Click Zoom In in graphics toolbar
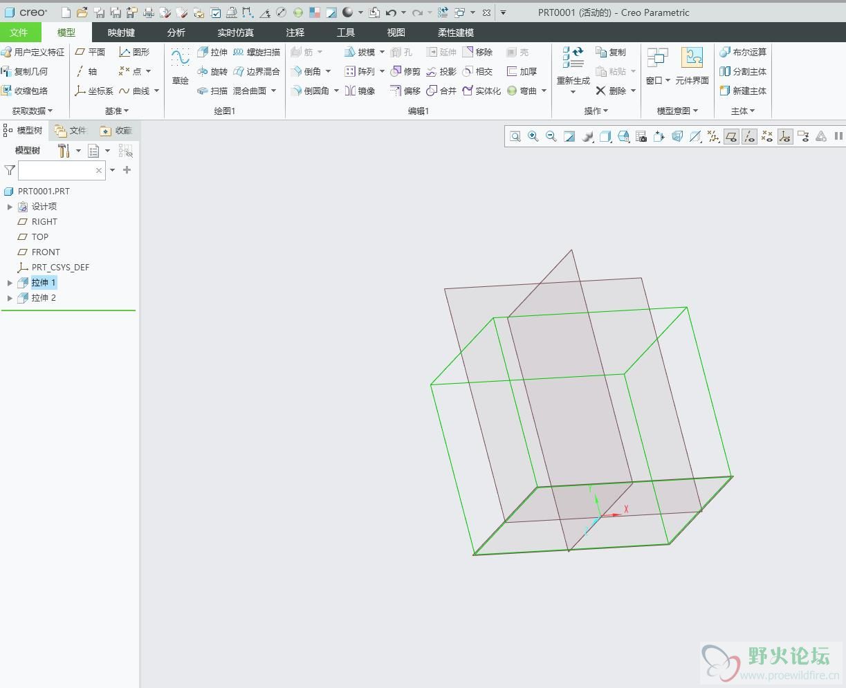This screenshot has height=688, width=846. [x=533, y=136]
